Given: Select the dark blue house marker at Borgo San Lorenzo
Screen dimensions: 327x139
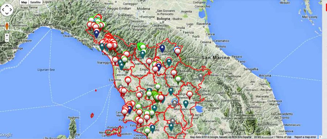Looking at the screenshot, I should click(x=162, y=48).
